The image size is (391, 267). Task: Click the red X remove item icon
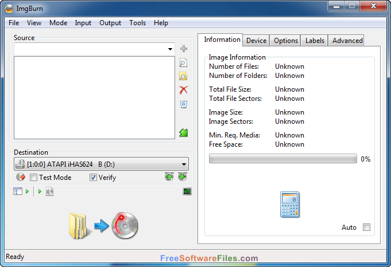[184, 90]
